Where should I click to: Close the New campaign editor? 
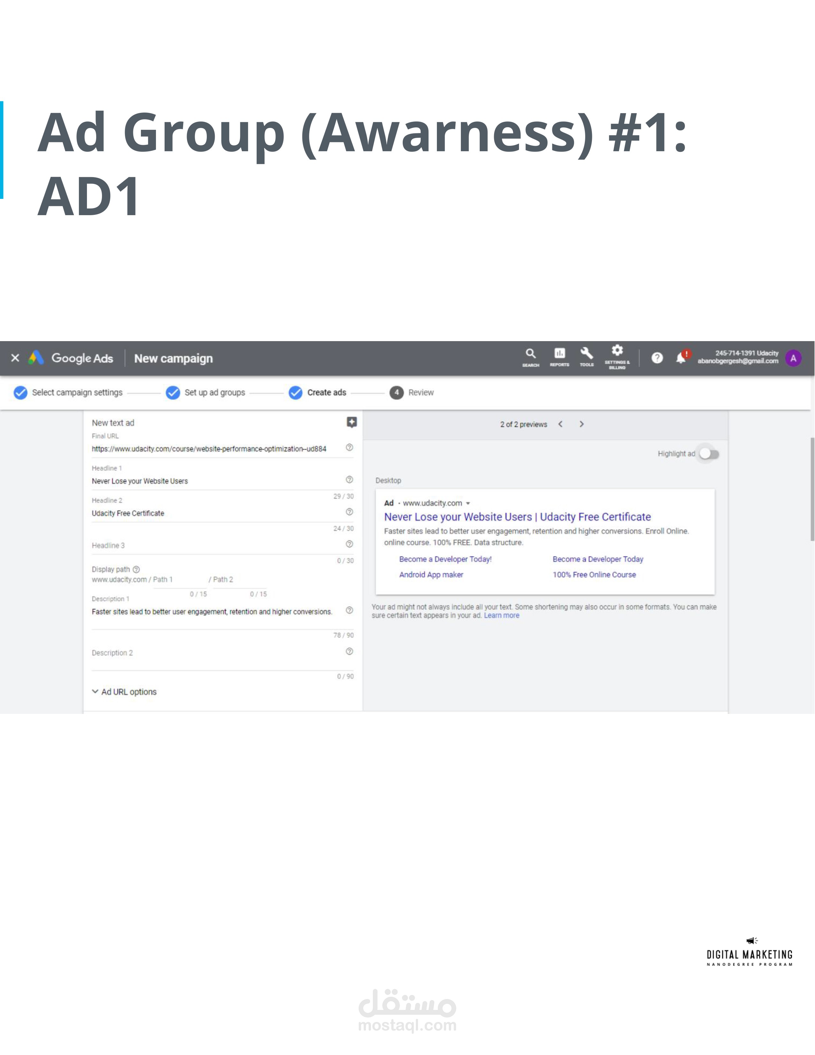coord(15,358)
